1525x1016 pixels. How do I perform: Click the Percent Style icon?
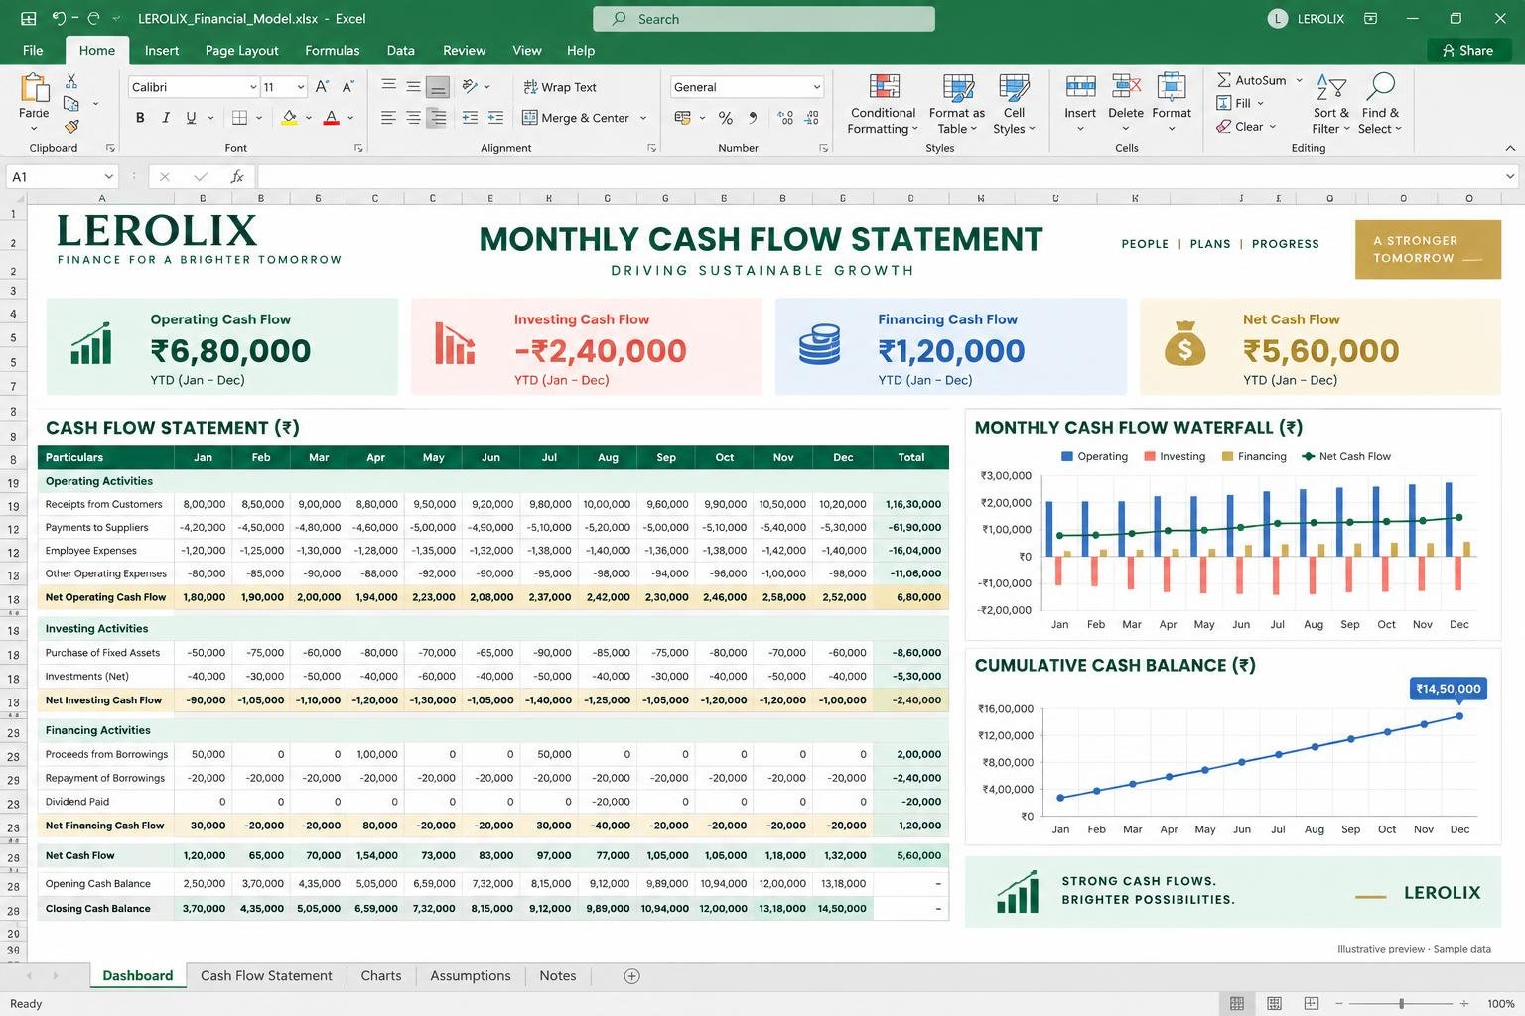[x=726, y=118]
